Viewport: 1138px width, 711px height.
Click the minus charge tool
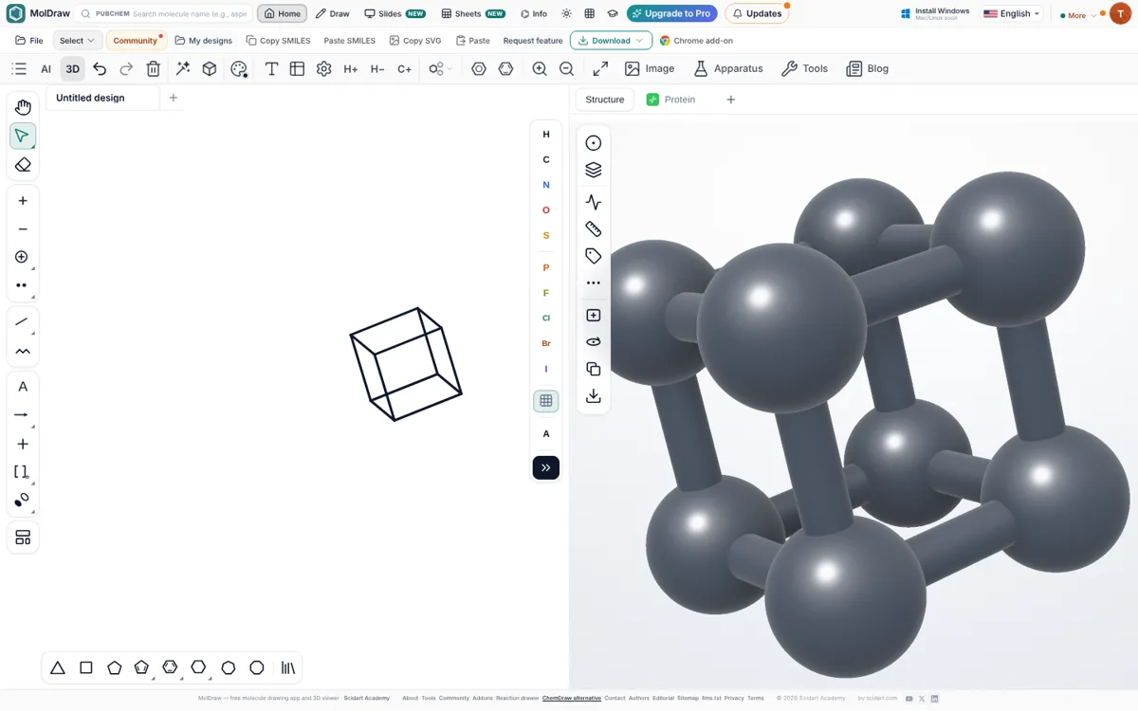point(23,229)
